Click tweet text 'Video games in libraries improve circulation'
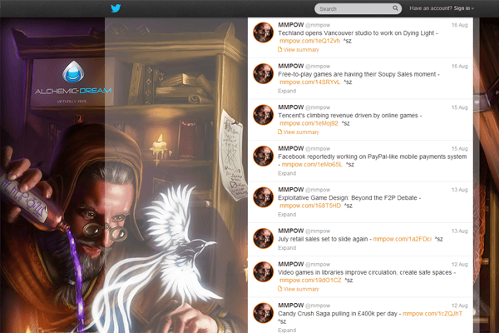 click(x=337, y=272)
